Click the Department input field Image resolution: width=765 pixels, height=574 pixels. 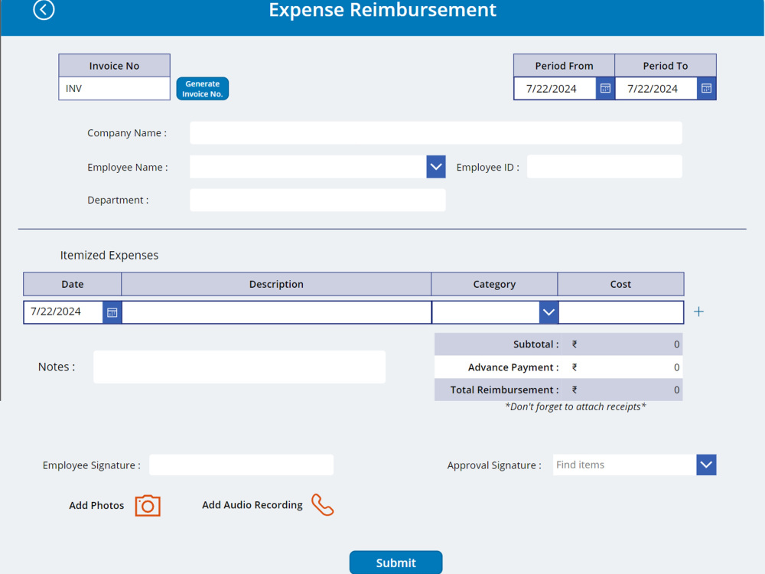(x=317, y=200)
